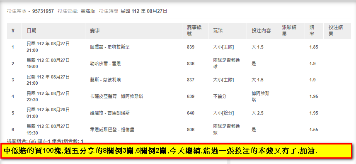Select the 蘭斯 - 蒙彼利埃 match entry
The image size is (356, 164).
pos(105,80)
